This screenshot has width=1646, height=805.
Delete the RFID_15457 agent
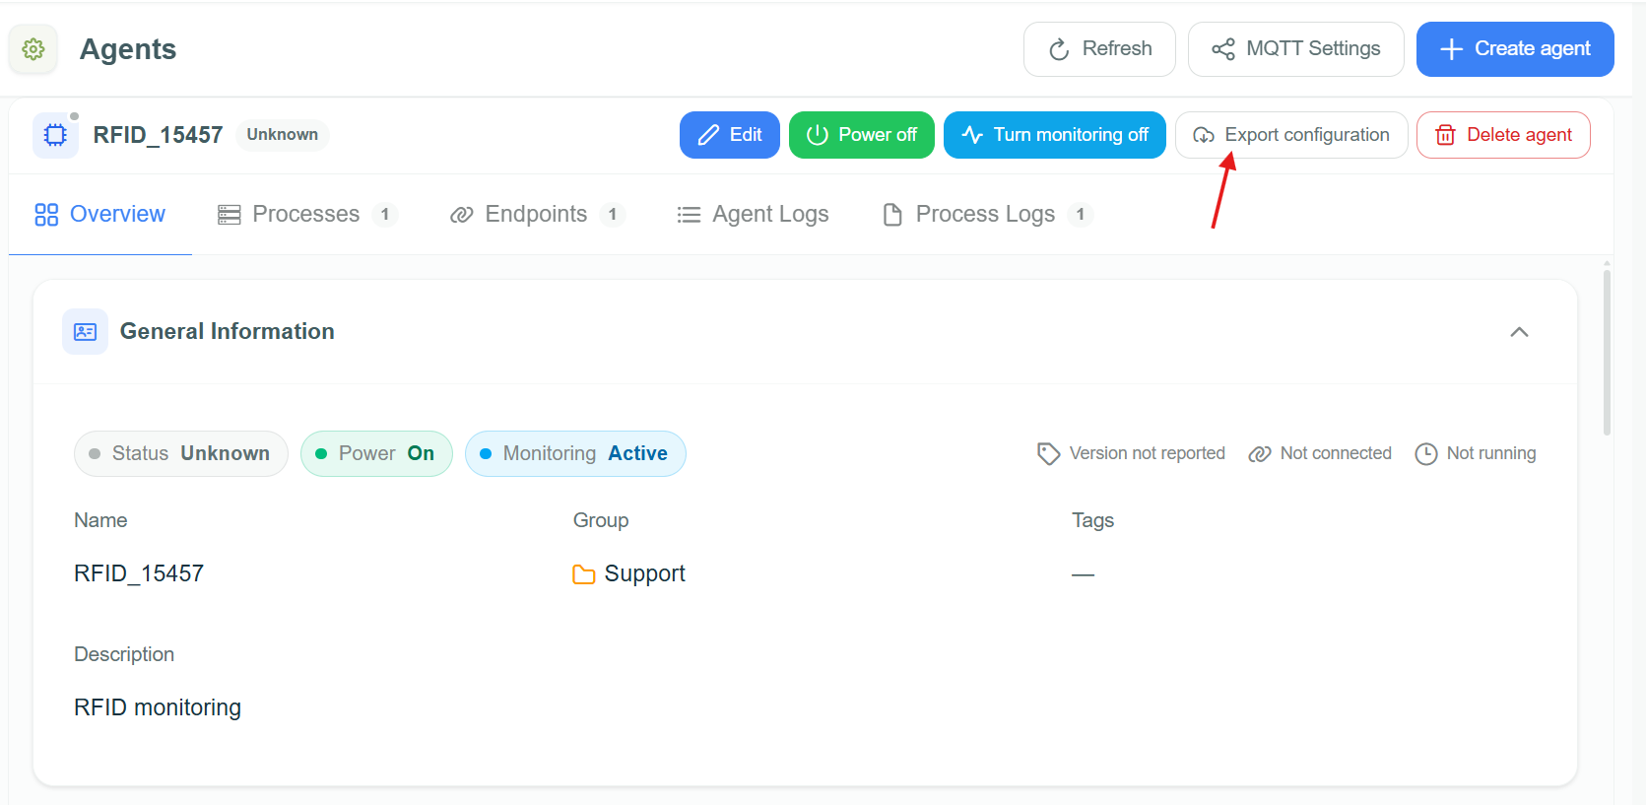coord(1503,135)
